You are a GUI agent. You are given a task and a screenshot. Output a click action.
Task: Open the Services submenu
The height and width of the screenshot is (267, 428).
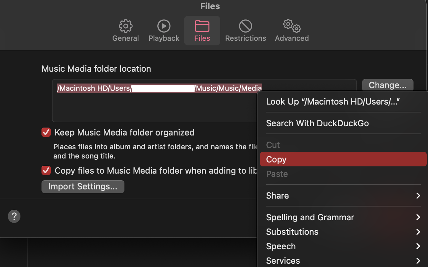(343, 261)
